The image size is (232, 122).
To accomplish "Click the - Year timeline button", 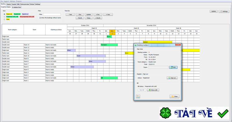I will point(70,15).
